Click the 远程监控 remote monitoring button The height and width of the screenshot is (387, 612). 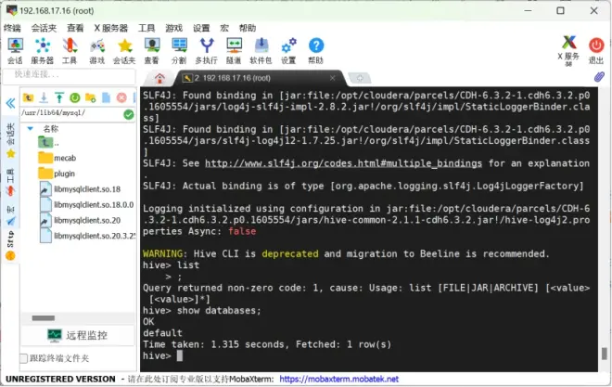point(77,335)
